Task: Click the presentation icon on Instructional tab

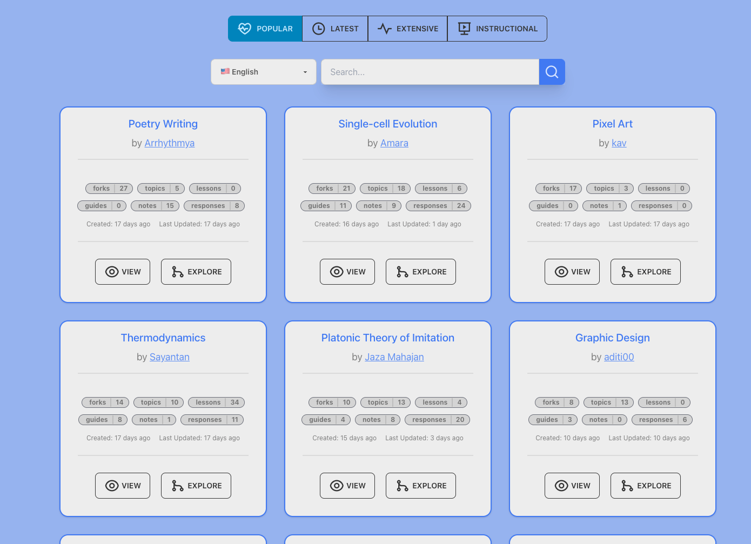Action: point(464,29)
